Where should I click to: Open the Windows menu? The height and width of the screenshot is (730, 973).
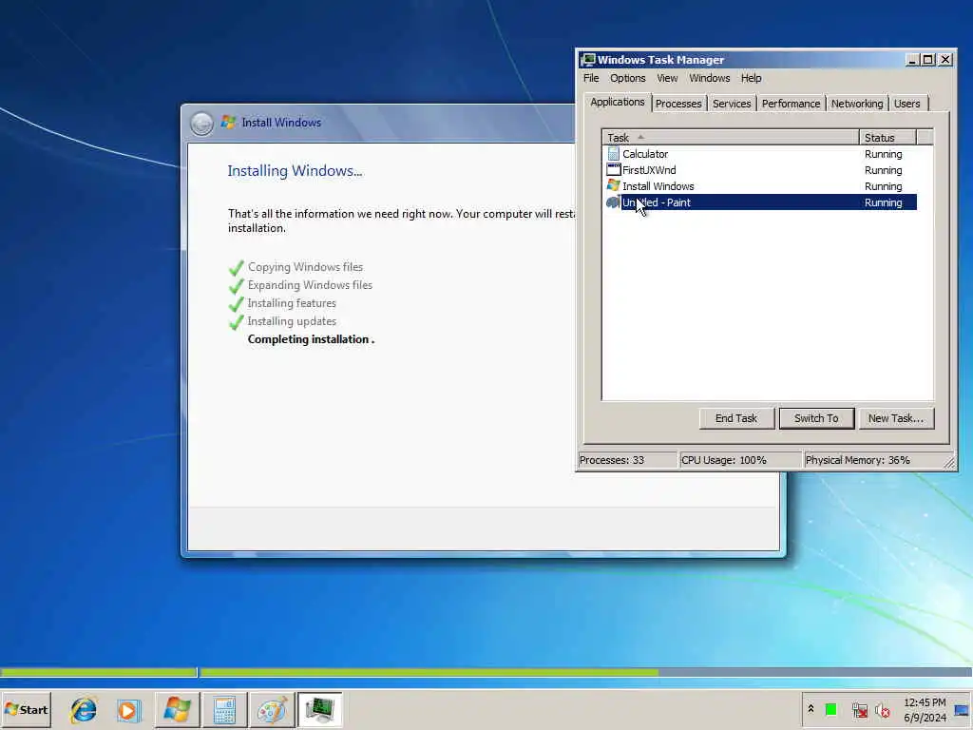tap(709, 78)
